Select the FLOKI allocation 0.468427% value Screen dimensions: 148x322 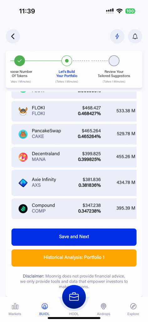point(89,114)
